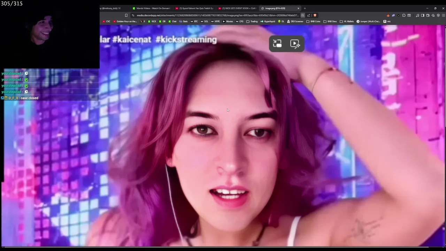
Task: Click the #kickstreaming hashtag in the image
Action: [186, 40]
